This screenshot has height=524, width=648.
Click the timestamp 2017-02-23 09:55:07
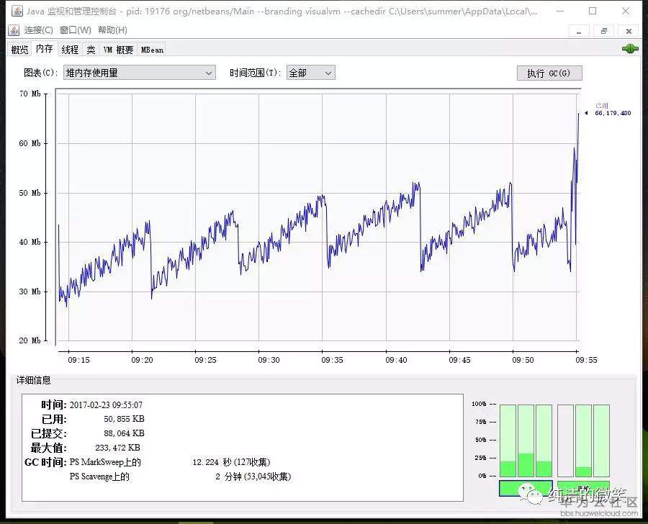coord(106,405)
